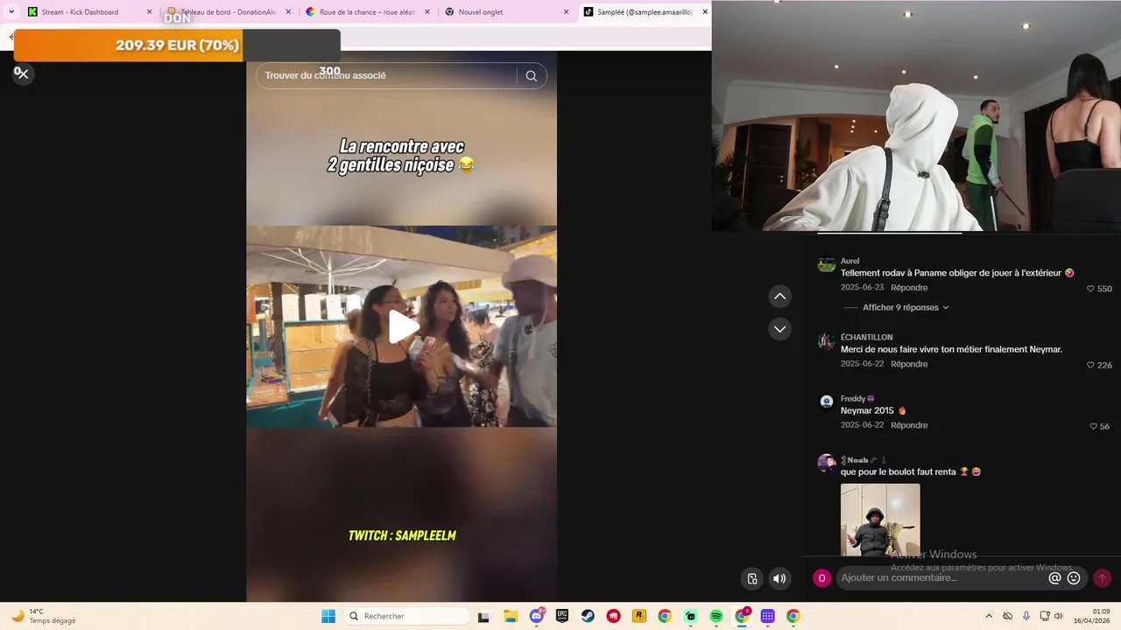Open the purple grid app on taskbar
This screenshot has height=630, width=1121.
tap(768, 616)
